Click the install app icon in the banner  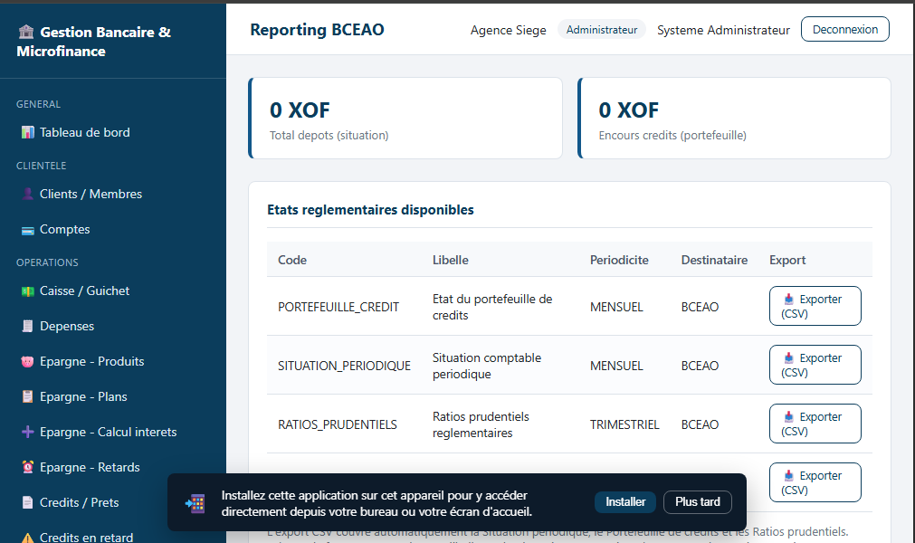[195, 503]
